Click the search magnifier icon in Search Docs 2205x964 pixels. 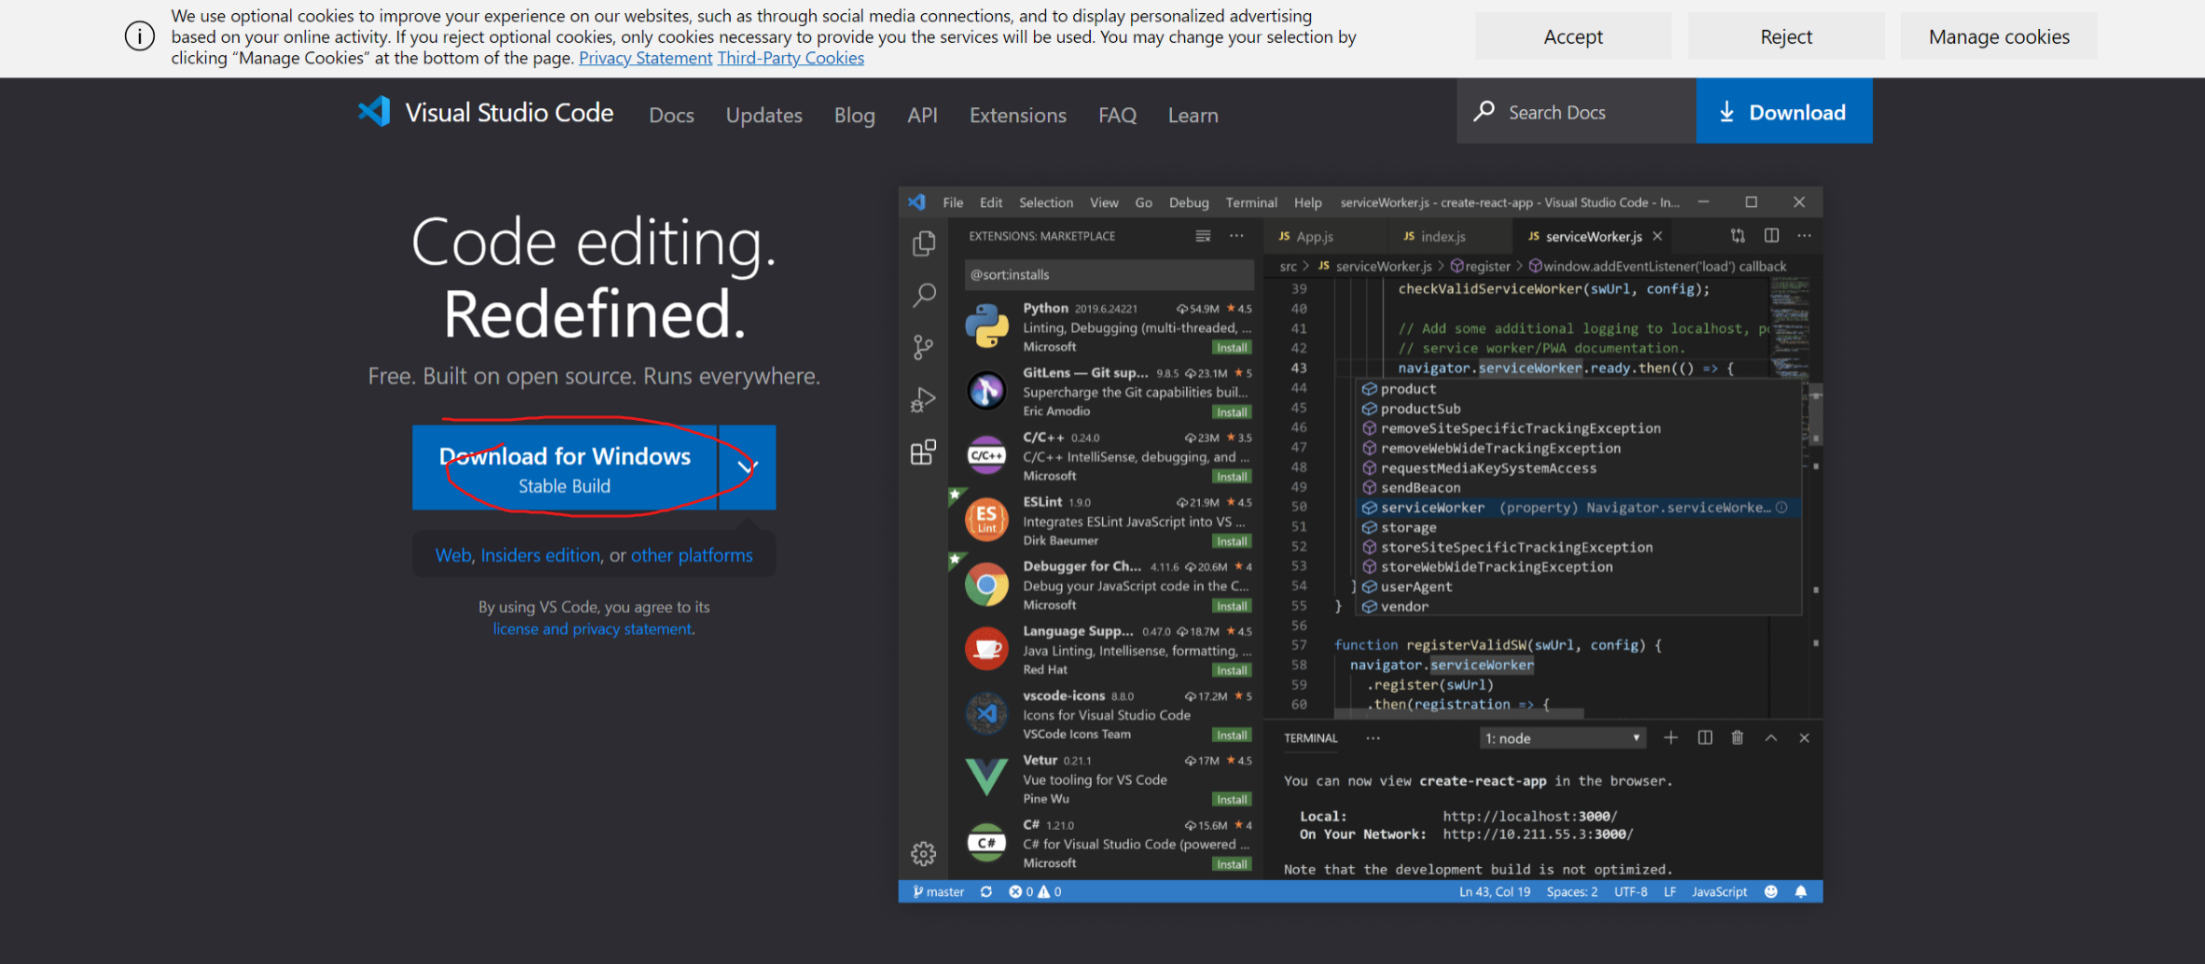pos(1484,112)
